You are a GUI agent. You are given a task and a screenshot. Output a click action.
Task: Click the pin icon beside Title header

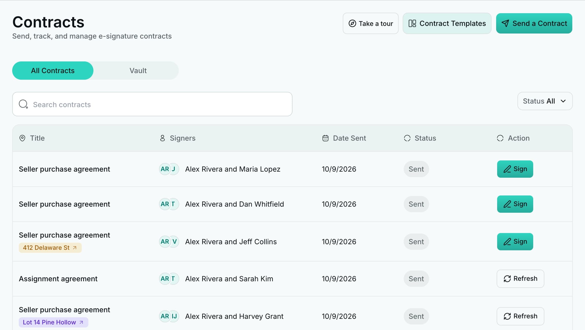[x=22, y=138]
